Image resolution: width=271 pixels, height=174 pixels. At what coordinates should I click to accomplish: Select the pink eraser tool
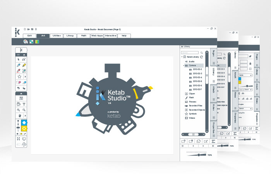19,82
